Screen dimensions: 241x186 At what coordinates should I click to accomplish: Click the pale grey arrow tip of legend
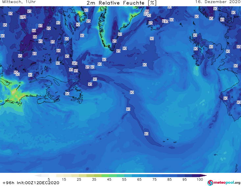(x=38, y=175)
